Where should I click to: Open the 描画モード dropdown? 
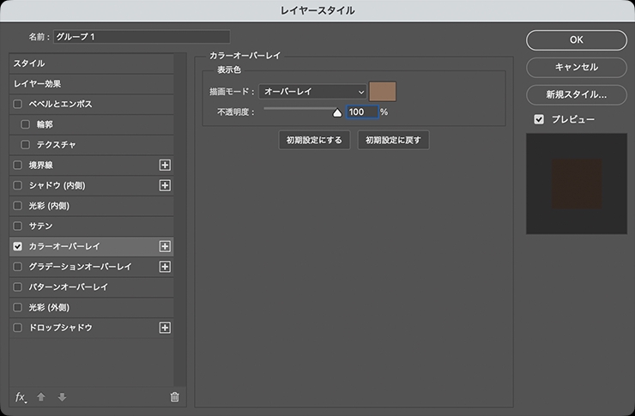(313, 91)
